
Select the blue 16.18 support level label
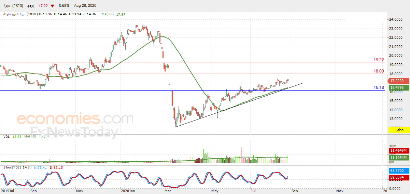(379, 87)
